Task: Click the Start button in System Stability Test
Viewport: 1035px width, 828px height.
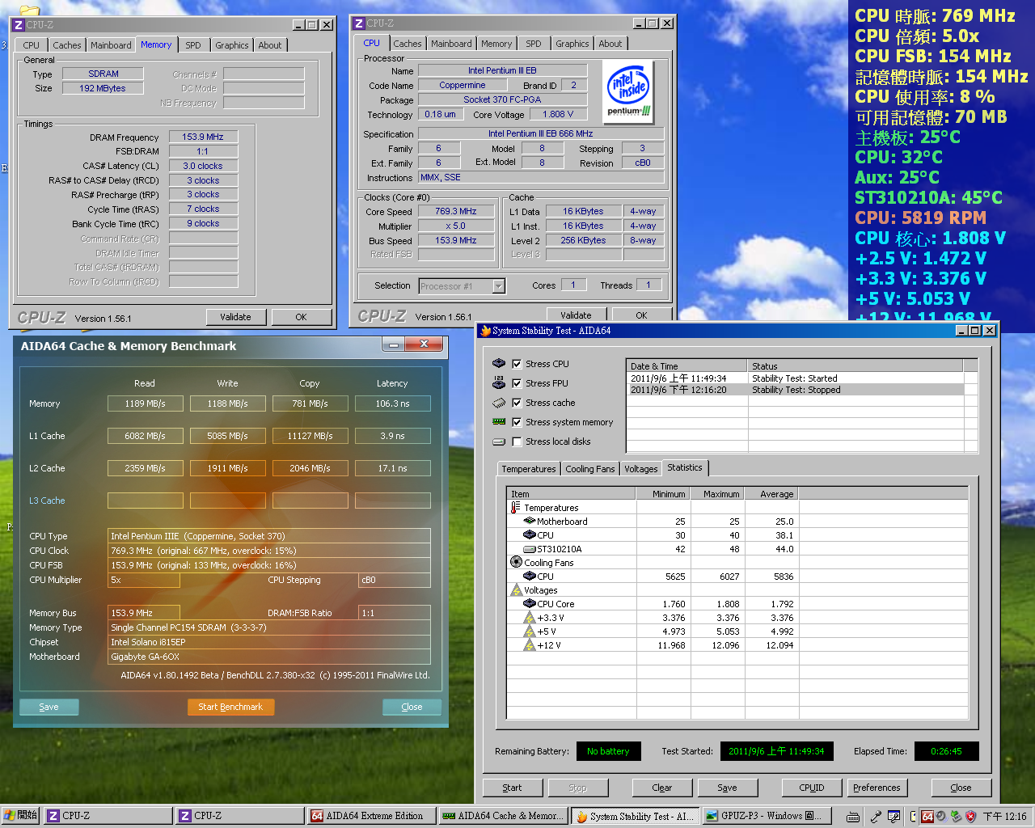Action: point(512,788)
